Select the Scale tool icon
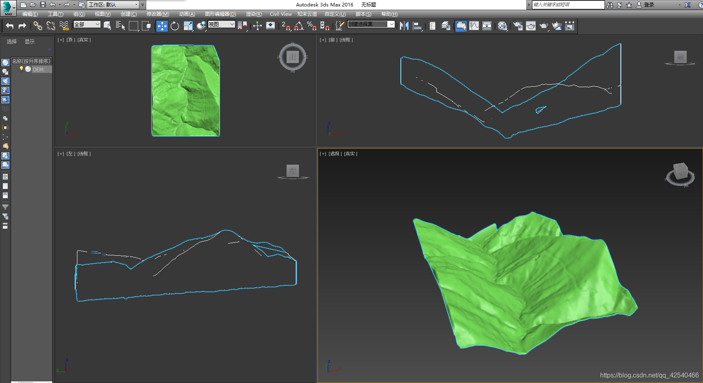The height and width of the screenshot is (383, 703). tap(188, 26)
